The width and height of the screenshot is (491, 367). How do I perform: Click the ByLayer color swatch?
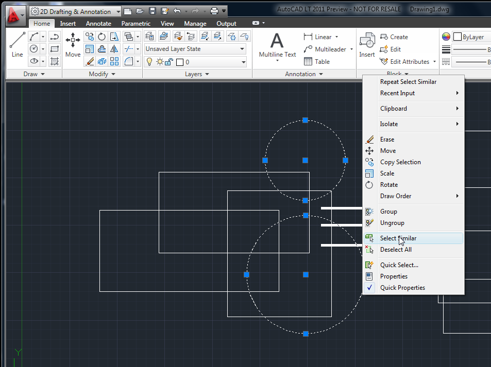coord(456,37)
